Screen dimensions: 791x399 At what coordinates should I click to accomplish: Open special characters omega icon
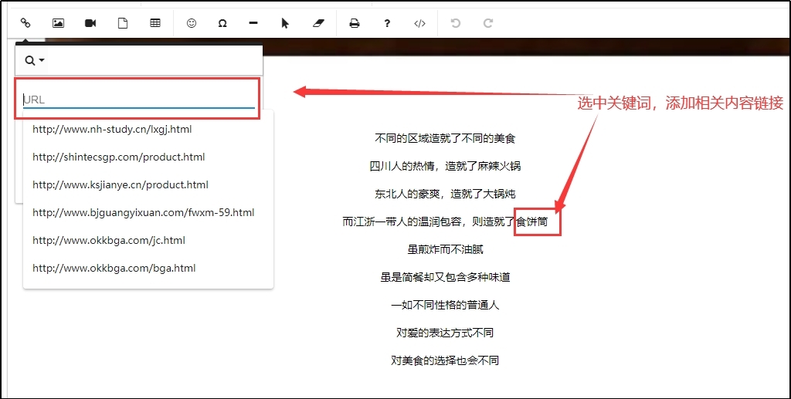[x=222, y=23]
